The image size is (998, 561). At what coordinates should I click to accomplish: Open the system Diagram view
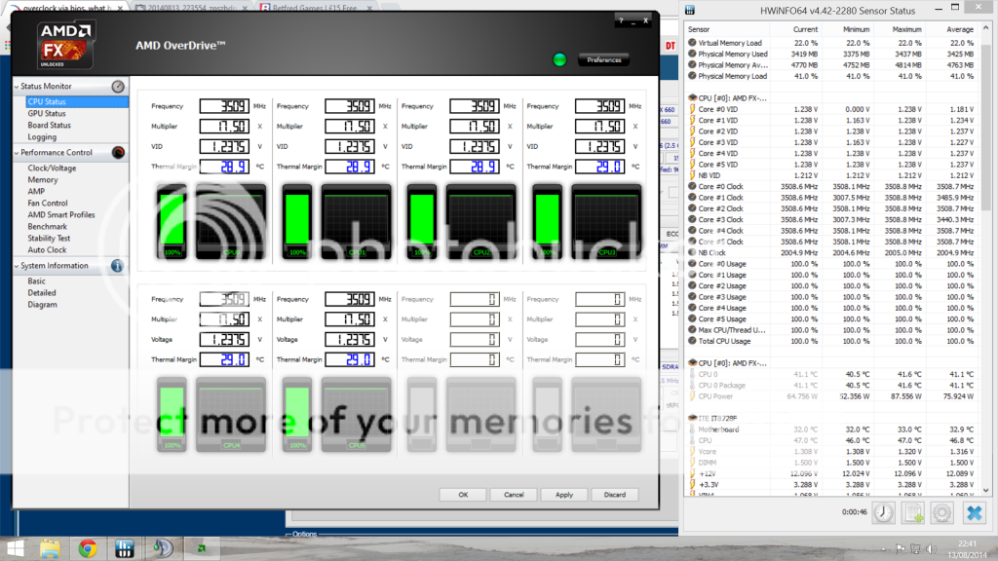tap(42, 305)
